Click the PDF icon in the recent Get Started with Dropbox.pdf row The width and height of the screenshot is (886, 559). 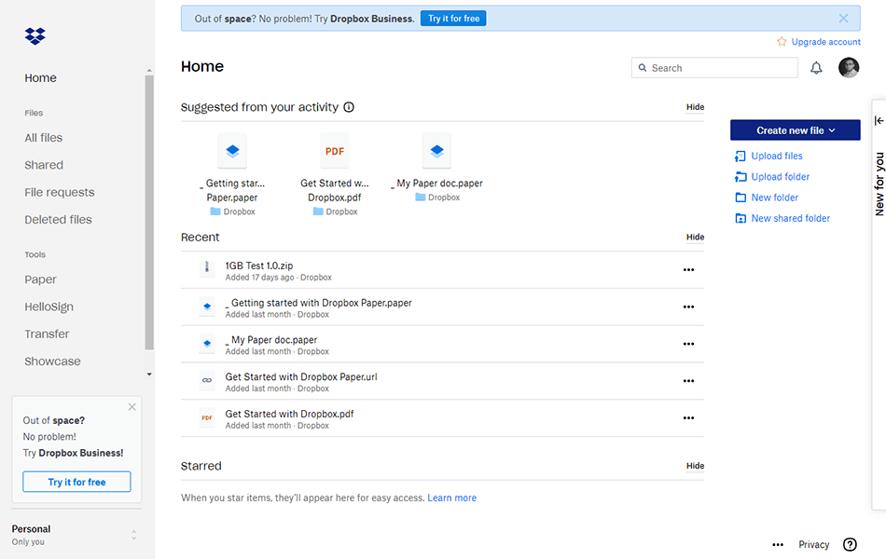(x=207, y=417)
